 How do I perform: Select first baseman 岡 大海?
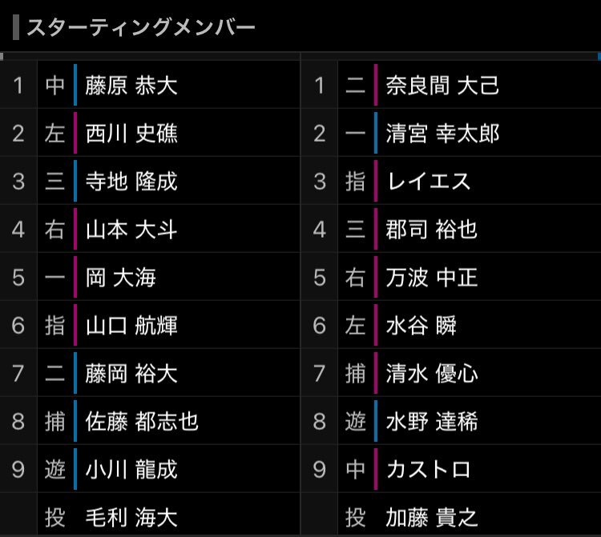121,278
